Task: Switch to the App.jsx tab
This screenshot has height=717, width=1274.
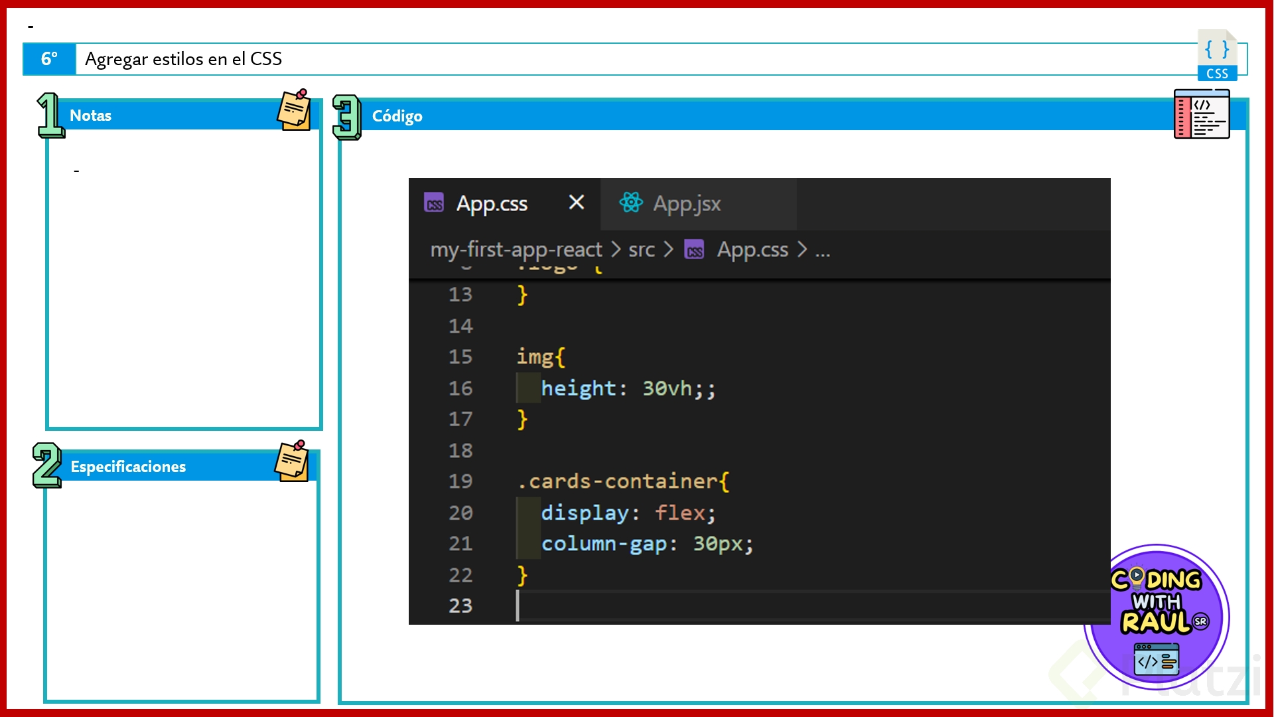Action: (x=687, y=203)
